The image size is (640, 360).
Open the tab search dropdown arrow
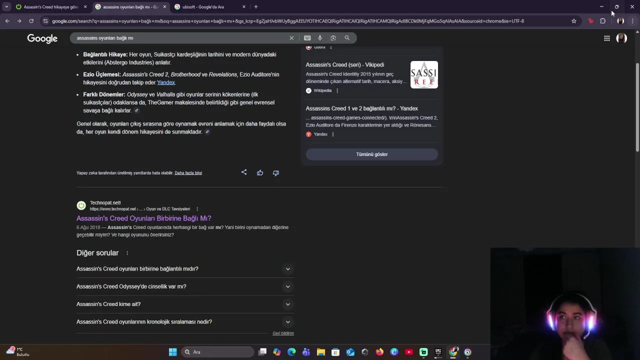[x=6, y=7]
